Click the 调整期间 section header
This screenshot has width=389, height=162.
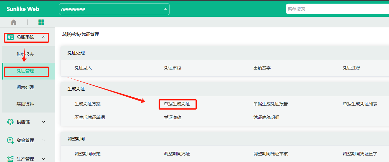[76, 139]
